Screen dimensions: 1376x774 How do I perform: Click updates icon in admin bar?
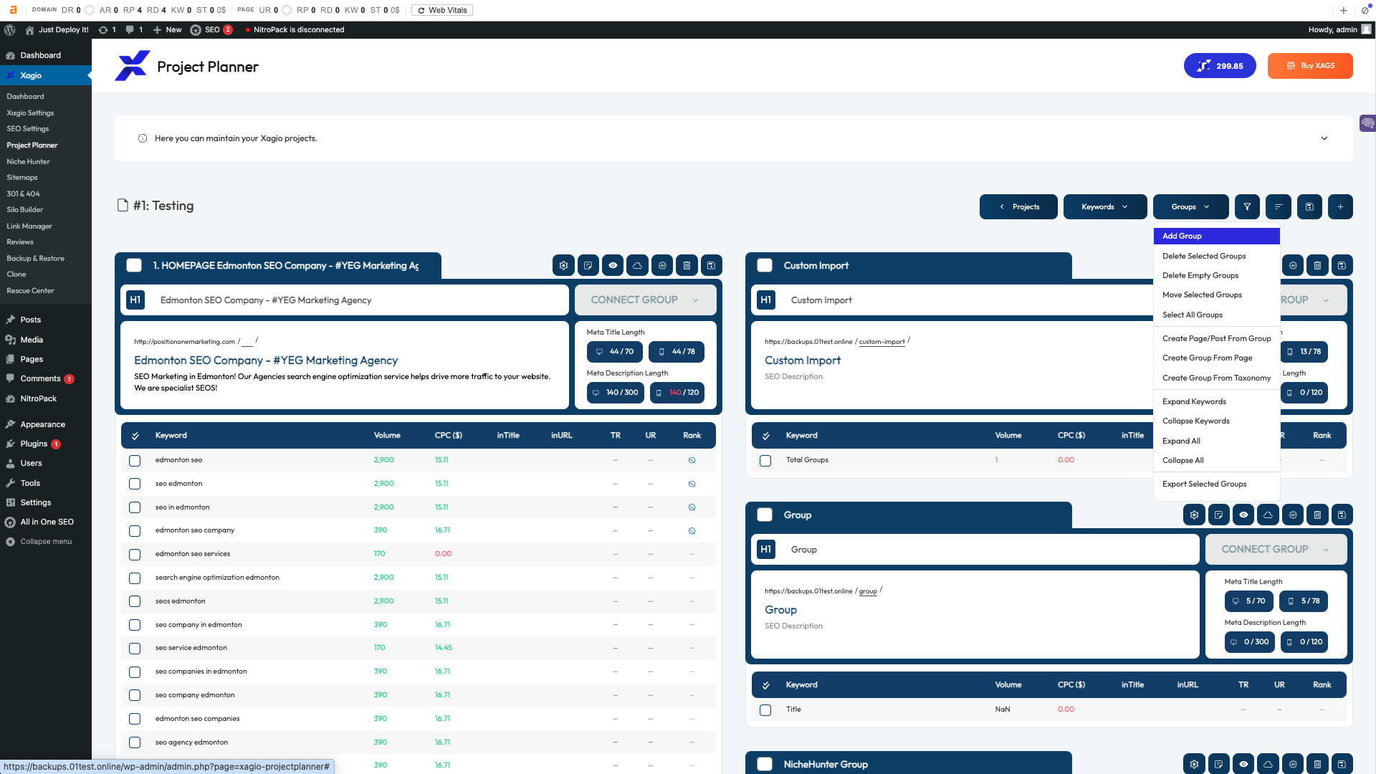(x=107, y=29)
